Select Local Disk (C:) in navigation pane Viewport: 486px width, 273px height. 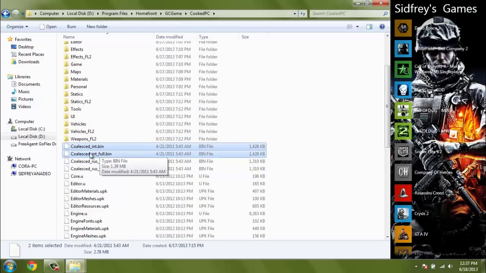32,129
